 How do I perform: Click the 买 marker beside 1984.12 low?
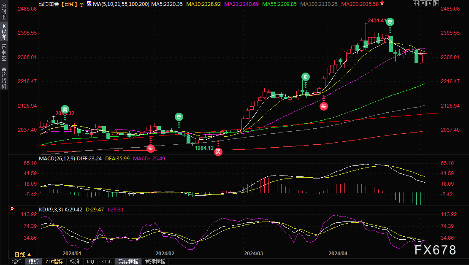click(x=218, y=152)
